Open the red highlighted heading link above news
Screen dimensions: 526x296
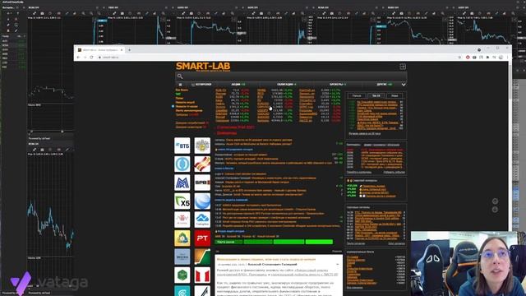pos(236,127)
